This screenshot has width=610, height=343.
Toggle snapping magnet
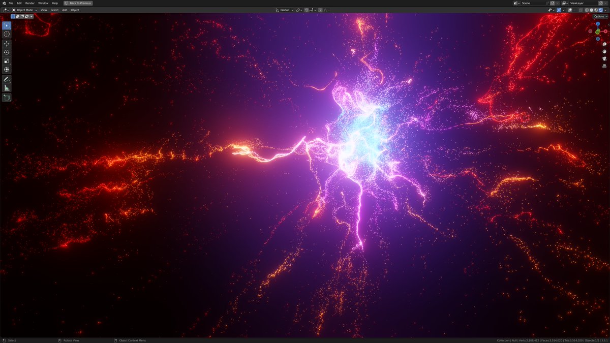coord(307,10)
